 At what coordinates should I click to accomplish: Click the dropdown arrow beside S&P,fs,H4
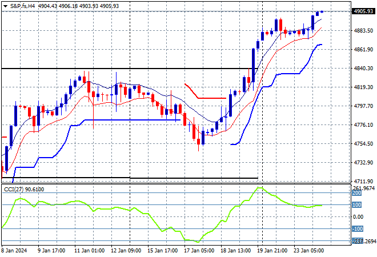click(x=5, y=5)
